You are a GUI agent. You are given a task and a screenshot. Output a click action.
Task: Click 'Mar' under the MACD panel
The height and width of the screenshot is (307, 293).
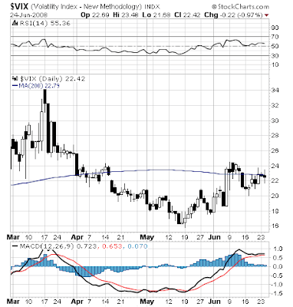coord(13,302)
